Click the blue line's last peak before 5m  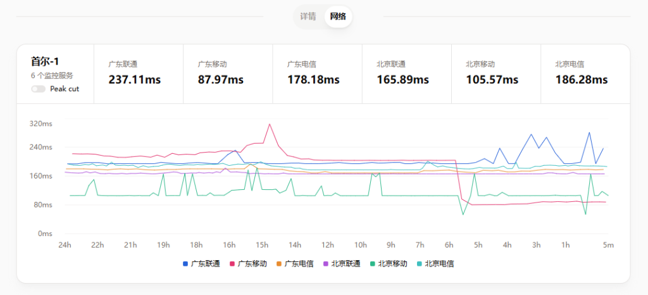pyautogui.click(x=589, y=132)
